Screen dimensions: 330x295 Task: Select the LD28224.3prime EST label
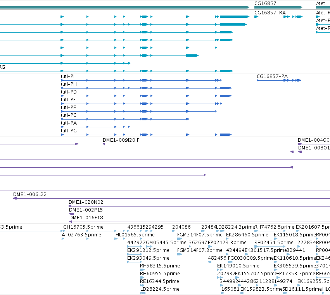point(236,227)
